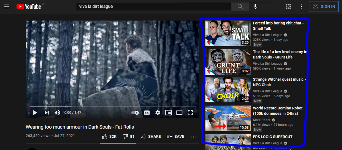Open the Viva La Dirt League channel under Small Talk
Image resolution: width=342 pixels, height=150 pixels.
pos(268,35)
